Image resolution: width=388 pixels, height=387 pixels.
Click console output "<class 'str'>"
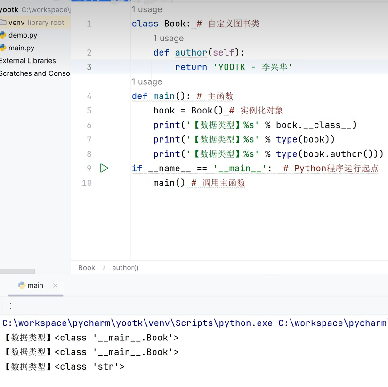[x=89, y=367]
